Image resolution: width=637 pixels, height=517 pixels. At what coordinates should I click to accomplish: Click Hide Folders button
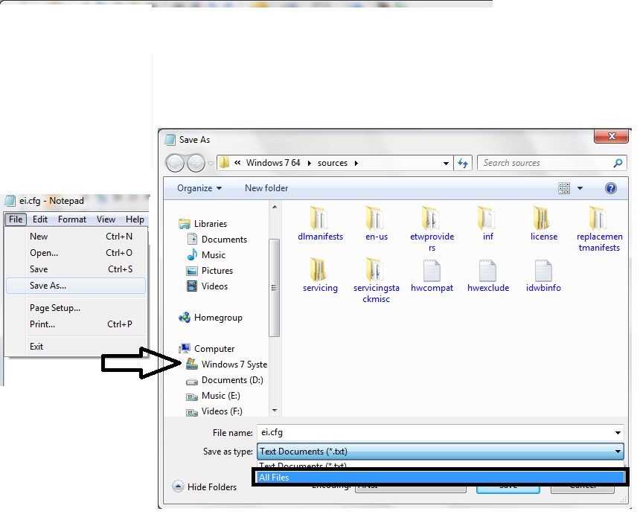205,487
